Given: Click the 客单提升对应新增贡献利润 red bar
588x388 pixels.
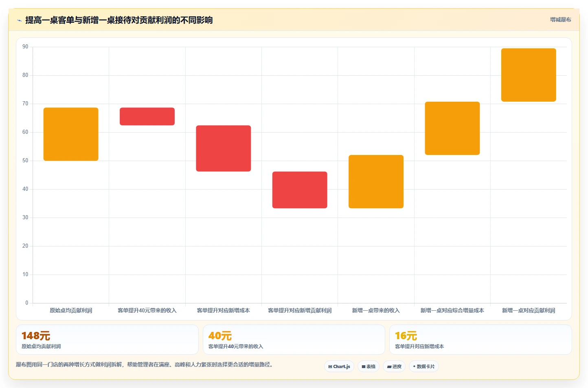Looking at the screenshot, I should point(300,190).
